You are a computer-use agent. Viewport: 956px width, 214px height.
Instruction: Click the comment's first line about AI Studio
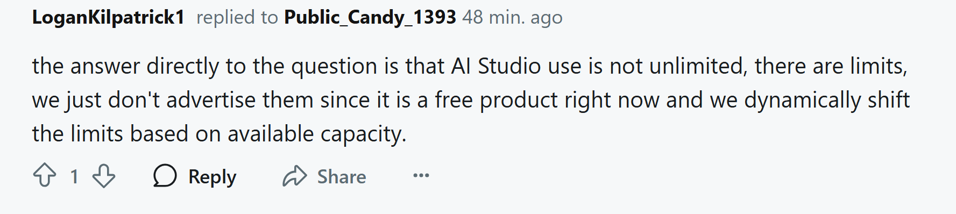(470, 67)
